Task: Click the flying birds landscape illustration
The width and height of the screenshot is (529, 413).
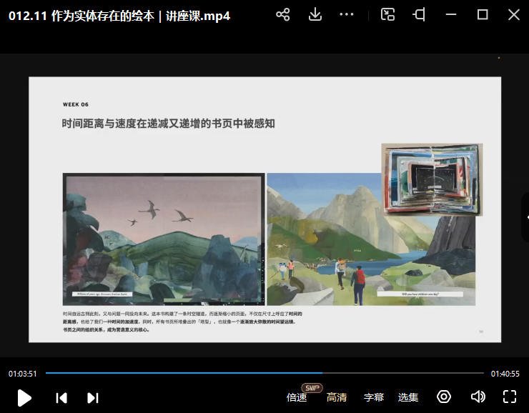Action: pyautogui.click(x=164, y=239)
